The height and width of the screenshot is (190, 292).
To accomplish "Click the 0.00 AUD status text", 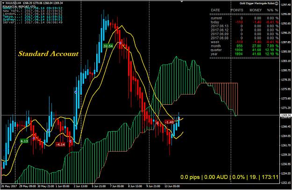I will pyautogui.click(x=216, y=177).
